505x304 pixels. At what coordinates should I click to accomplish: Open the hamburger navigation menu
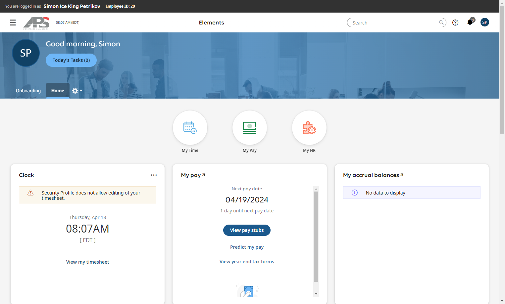[x=13, y=22]
